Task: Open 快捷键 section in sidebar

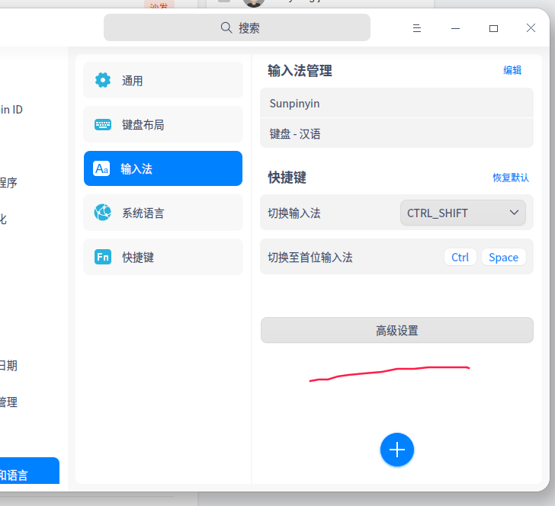Action: click(x=163, y=257)
